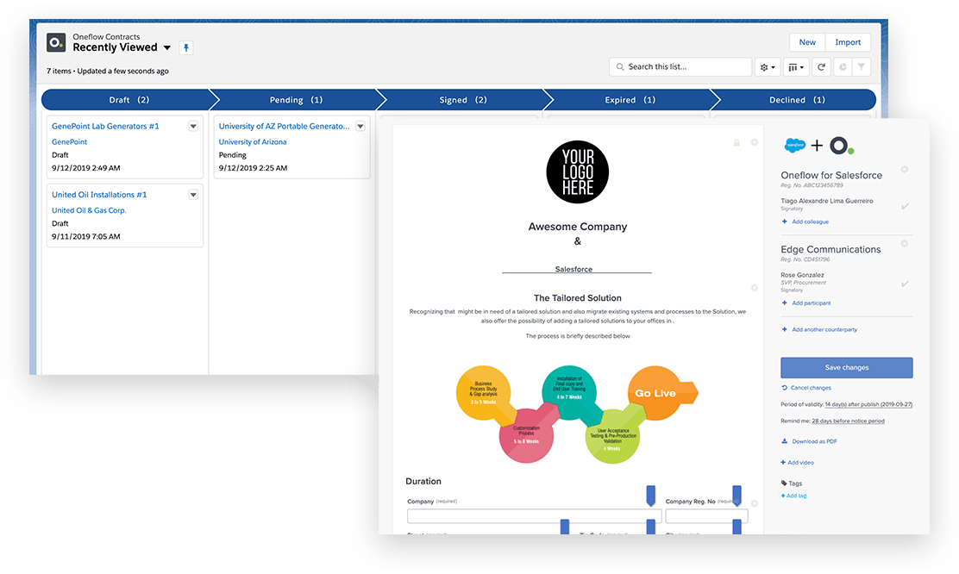Open gear for the Duration form section
The image size is (959, 574).
point(754,503)
